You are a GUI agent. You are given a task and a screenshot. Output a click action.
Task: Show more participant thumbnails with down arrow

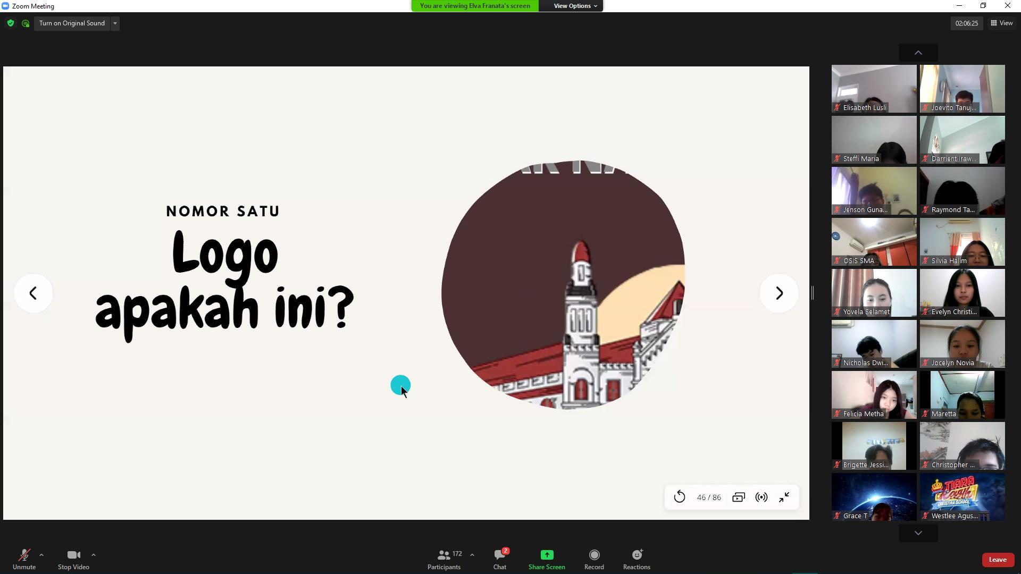(x=918, y=533)
